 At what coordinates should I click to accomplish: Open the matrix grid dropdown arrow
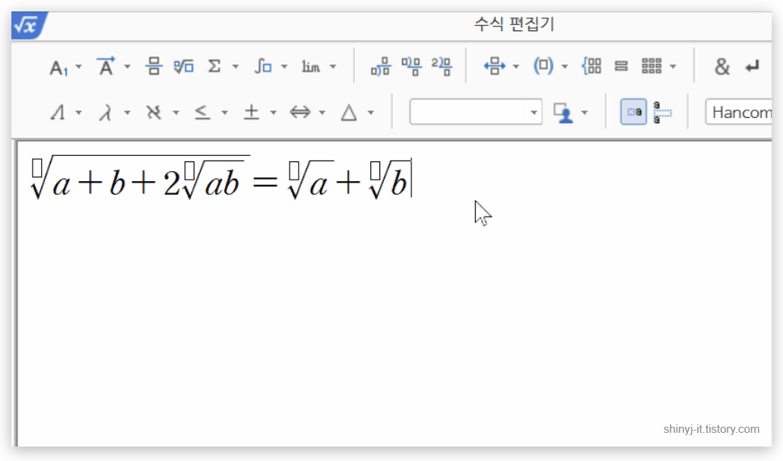673,66
